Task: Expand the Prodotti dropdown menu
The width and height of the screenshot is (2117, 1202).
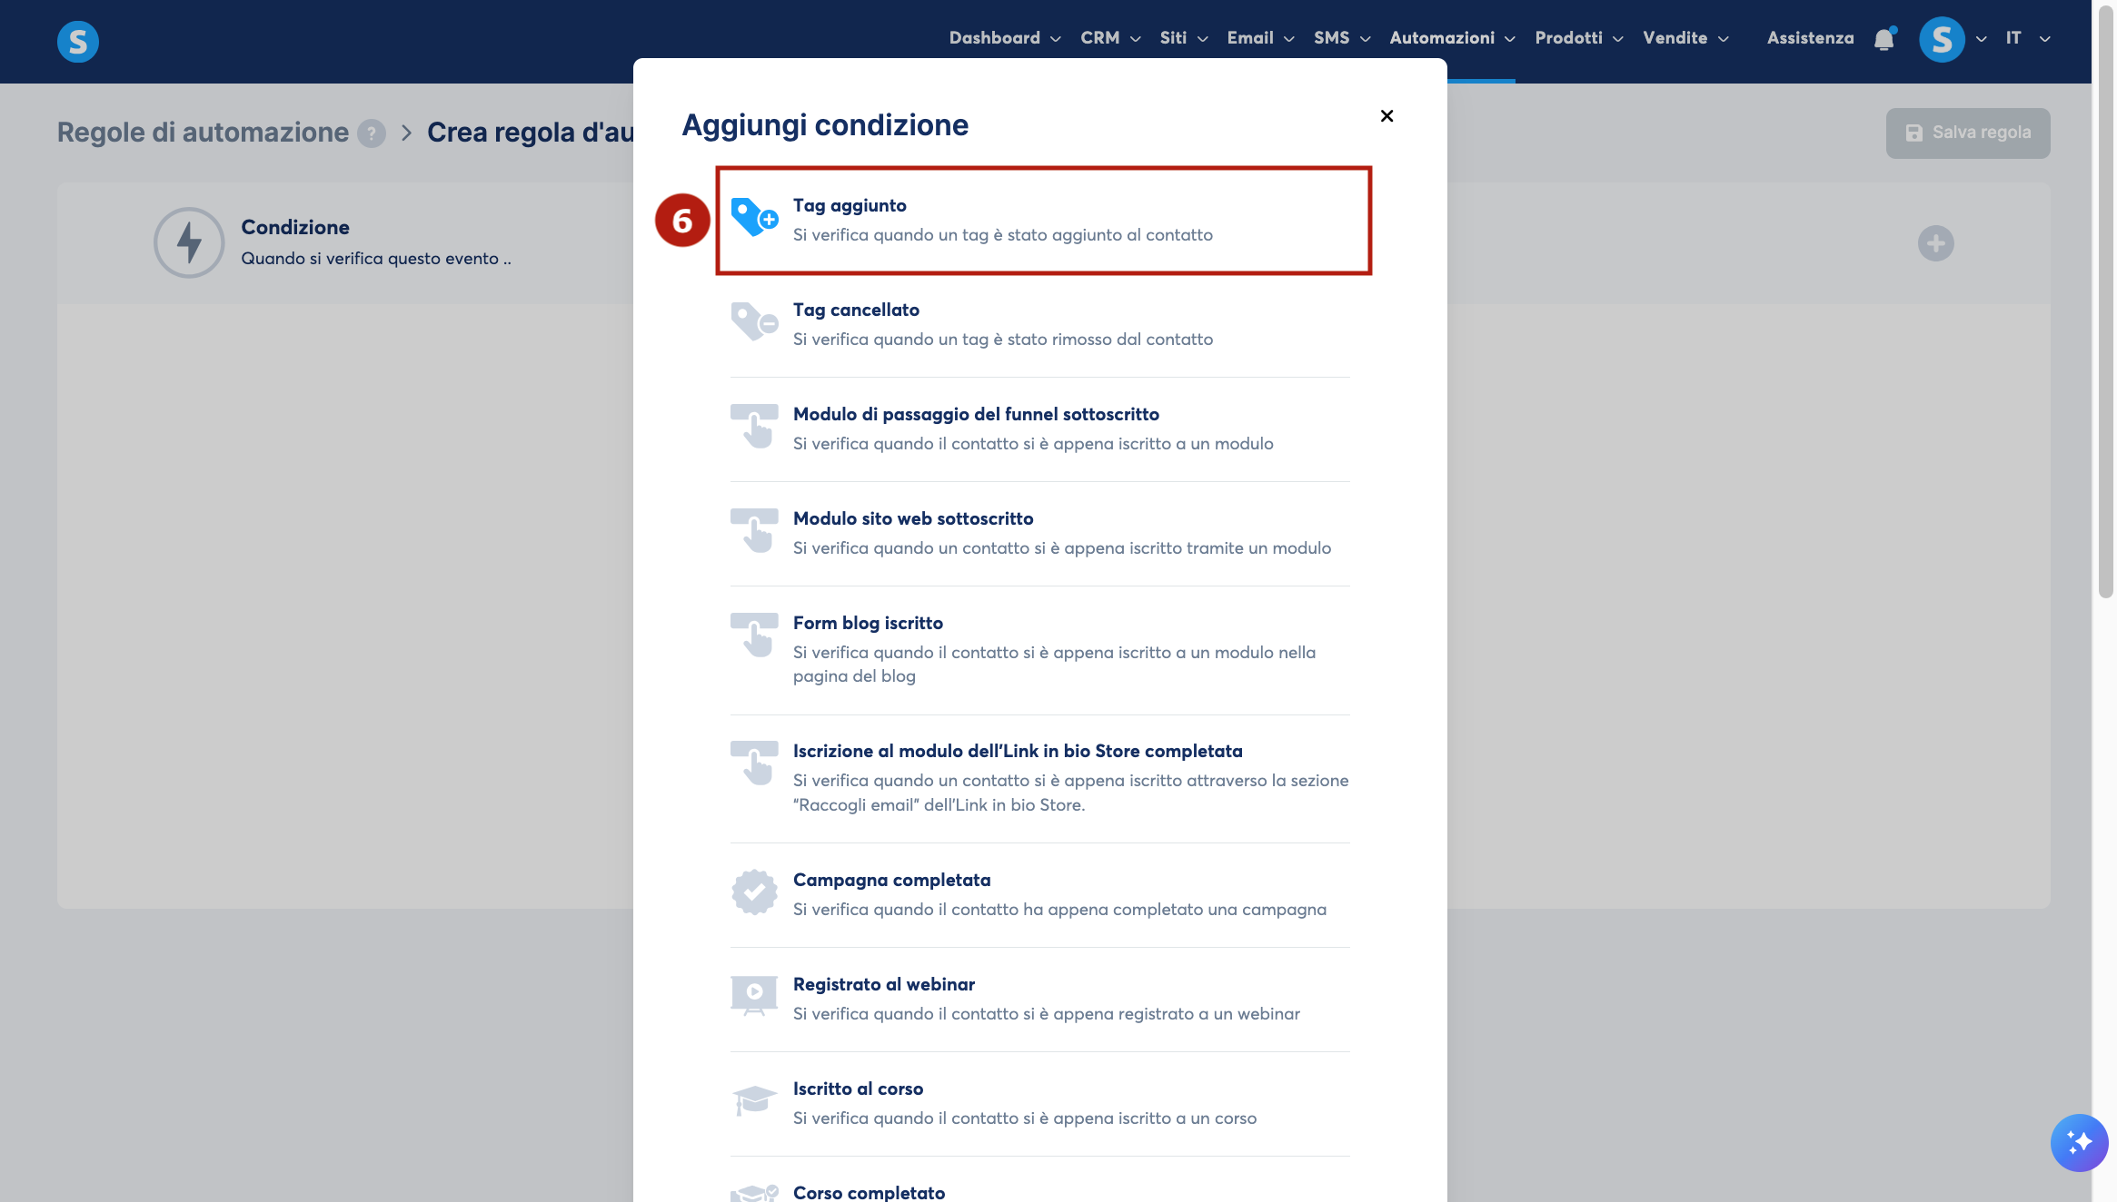Action: pyautogui.click(x=1579, y=38)
